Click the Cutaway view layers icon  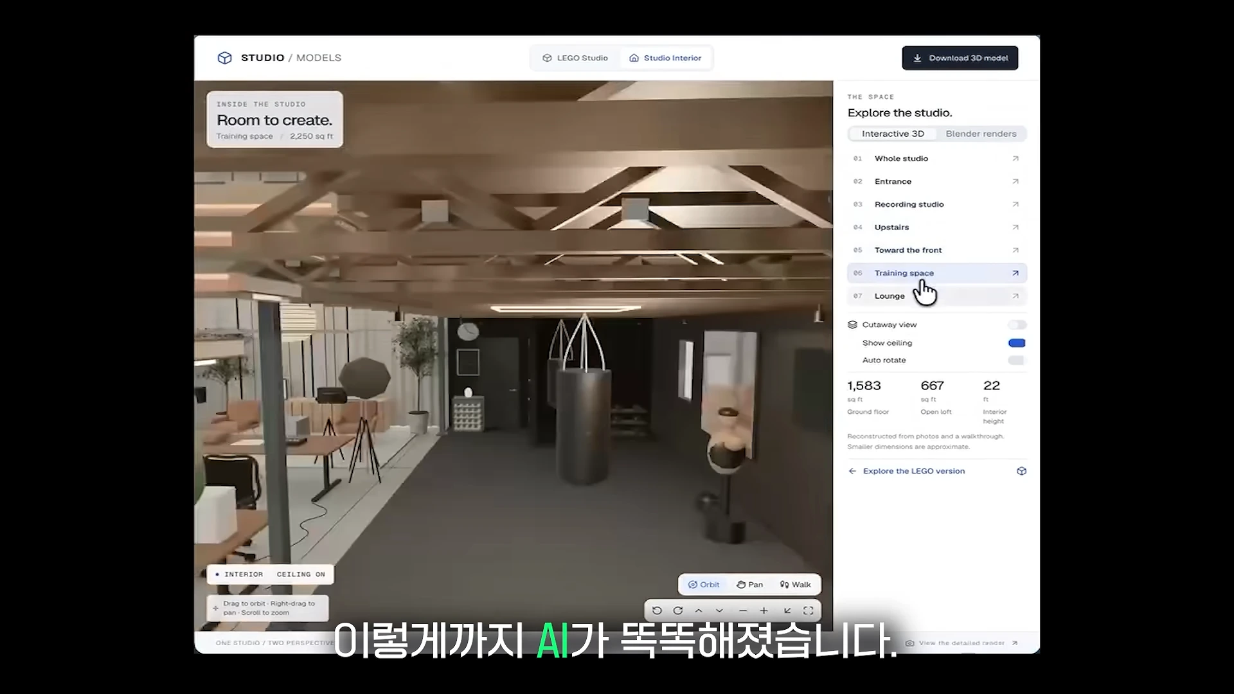[x=853, y=325]
